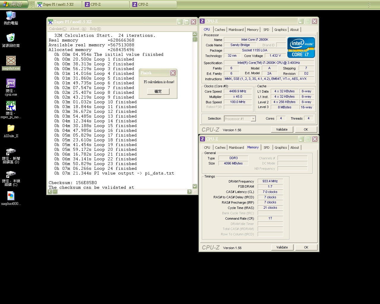Open the Help menu in Super PI

[95, 29]
